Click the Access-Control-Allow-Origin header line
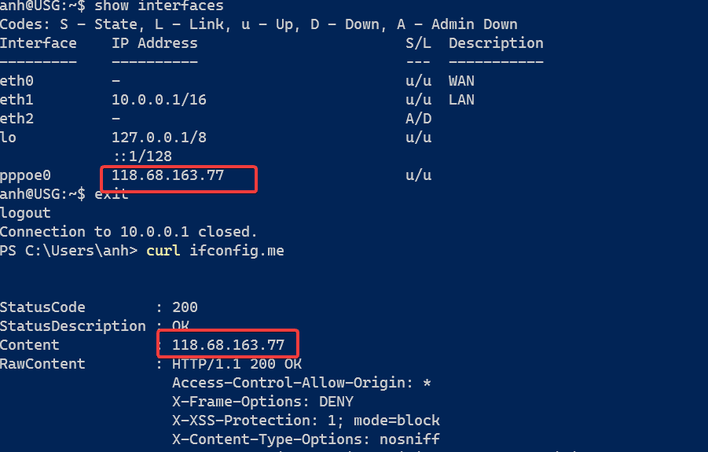The width and height of the screenshot is (708, 452). pyautogui.click(x=301, y=383)
